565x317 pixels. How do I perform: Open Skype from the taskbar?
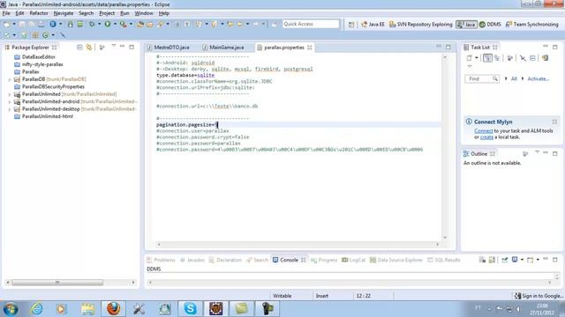pyautogui.click(x=191, y=309)
